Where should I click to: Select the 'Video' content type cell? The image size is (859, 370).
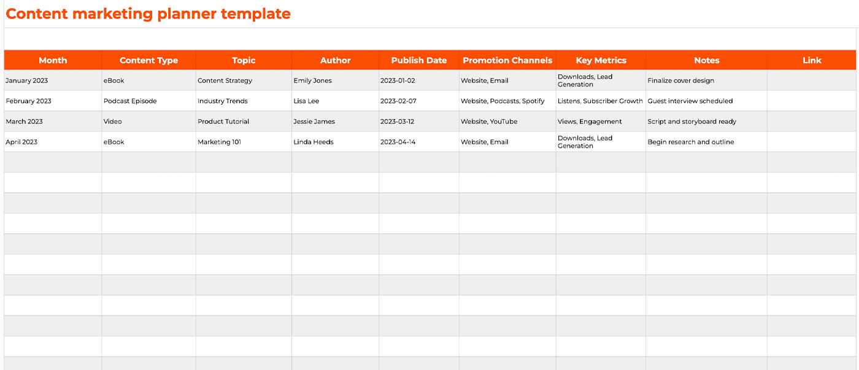click(148, 121)
